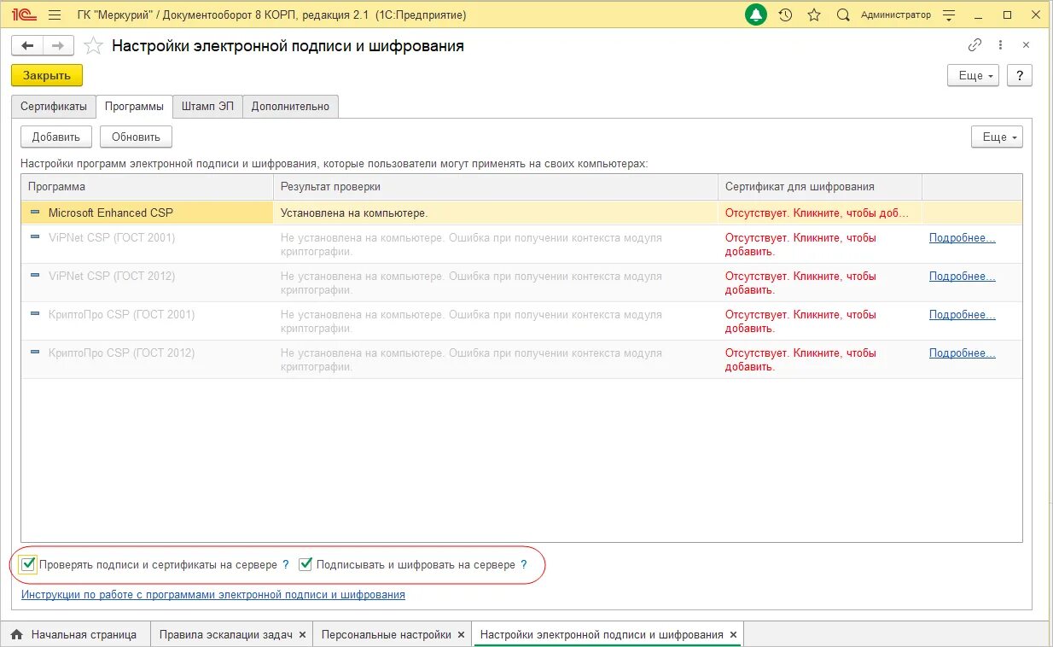Click the ViPNet CSP (ГОСТ 2001) row icon
The image size is (1053, 647).
35,237
